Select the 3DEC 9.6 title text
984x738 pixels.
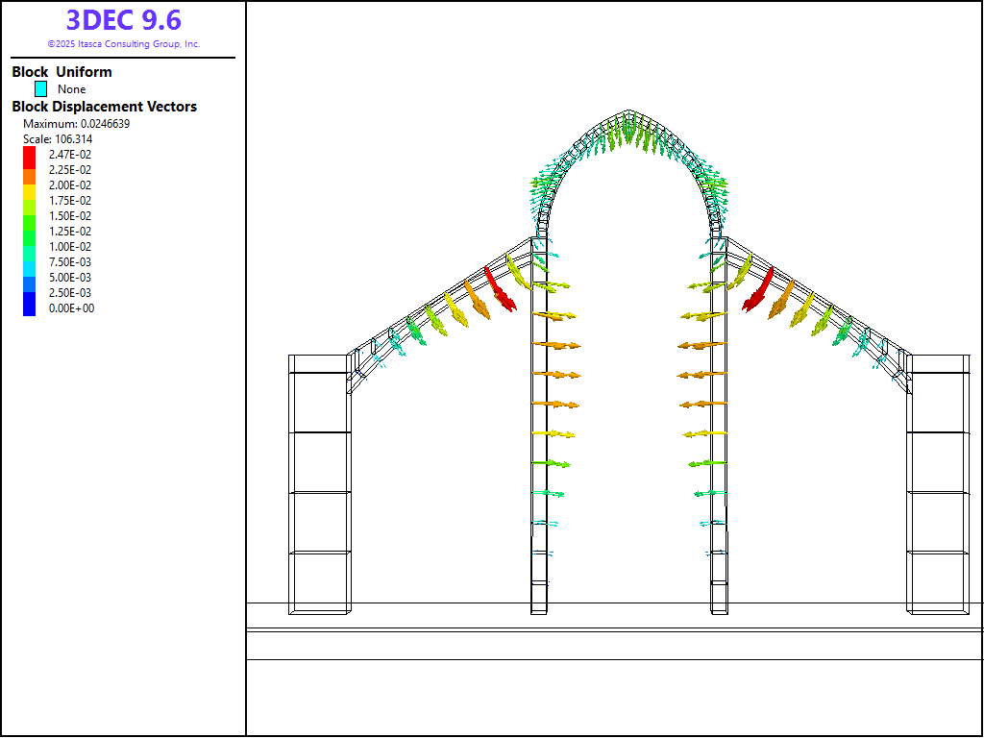(x=123, y=19)
